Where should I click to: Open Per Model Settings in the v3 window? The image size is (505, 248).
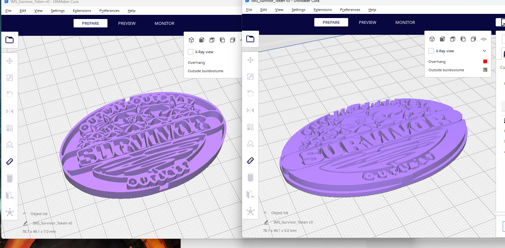tap(250, 127)
